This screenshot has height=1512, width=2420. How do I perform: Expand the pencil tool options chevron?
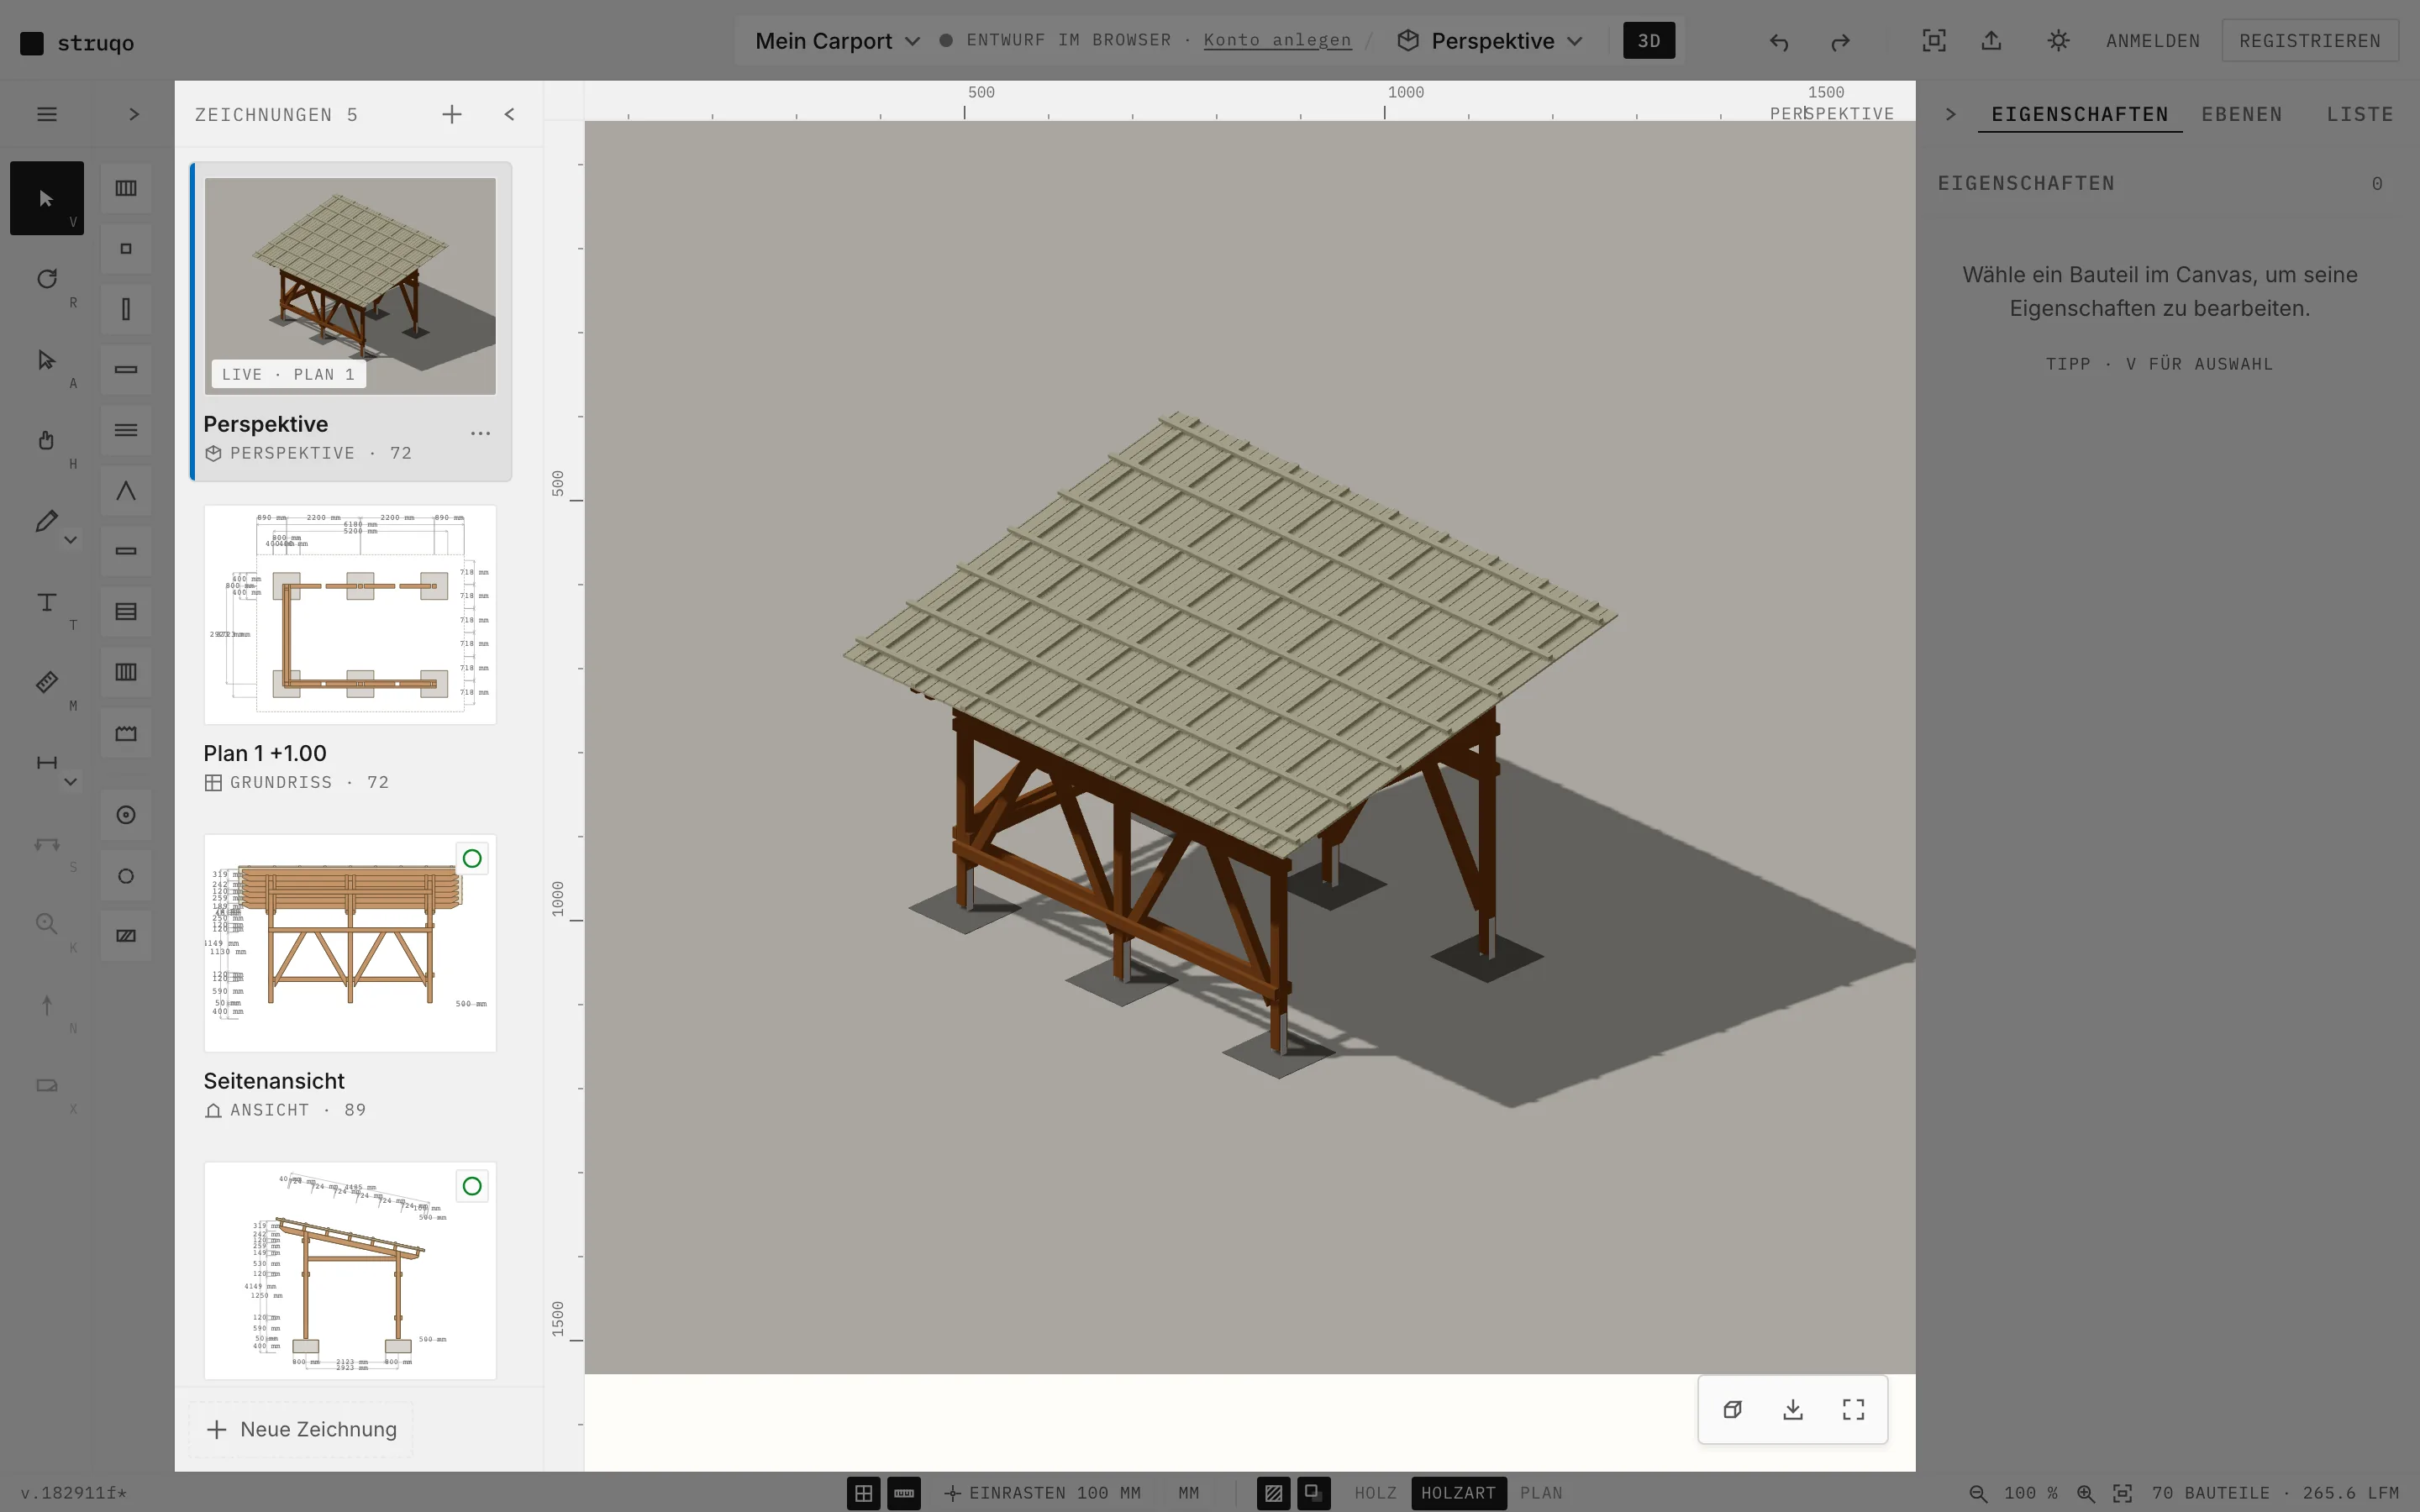pyautogui.click(x=70, y=540)
